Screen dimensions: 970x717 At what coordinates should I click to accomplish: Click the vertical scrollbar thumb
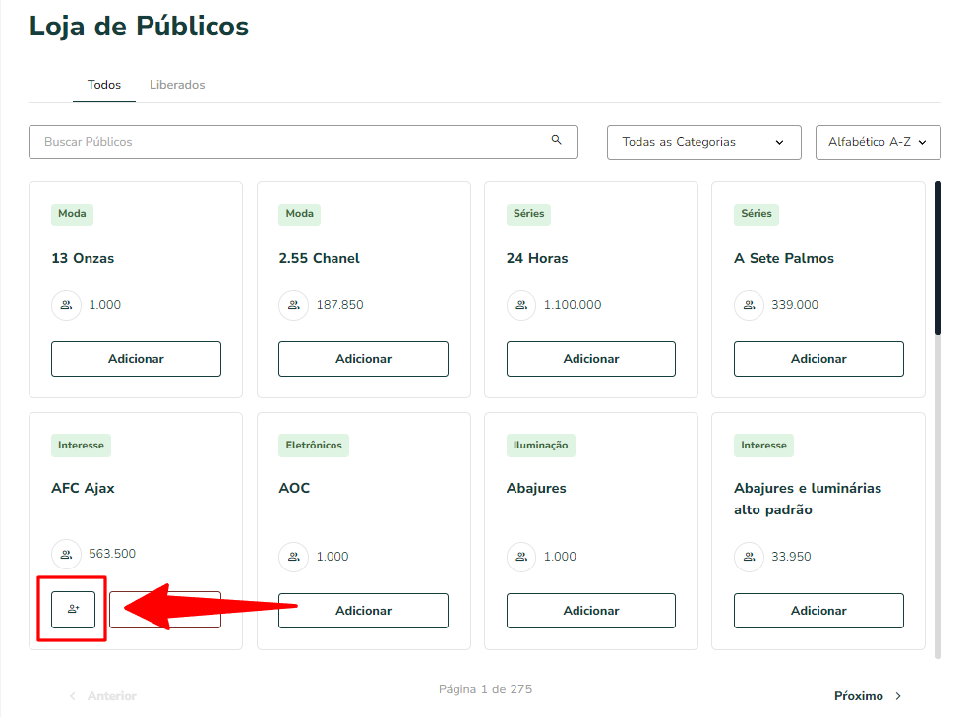[938, 258]
